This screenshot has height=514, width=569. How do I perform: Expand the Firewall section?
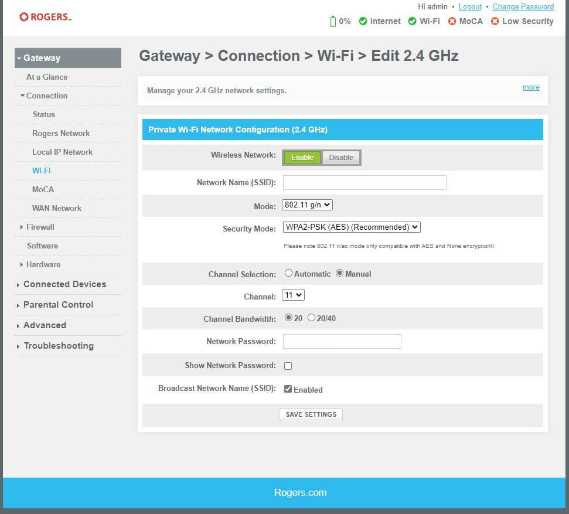pyautogui.click(x=40, y=227)
